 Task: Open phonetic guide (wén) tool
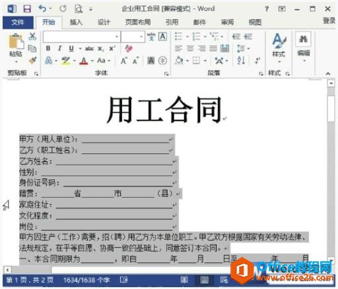(x=151, y=36)
